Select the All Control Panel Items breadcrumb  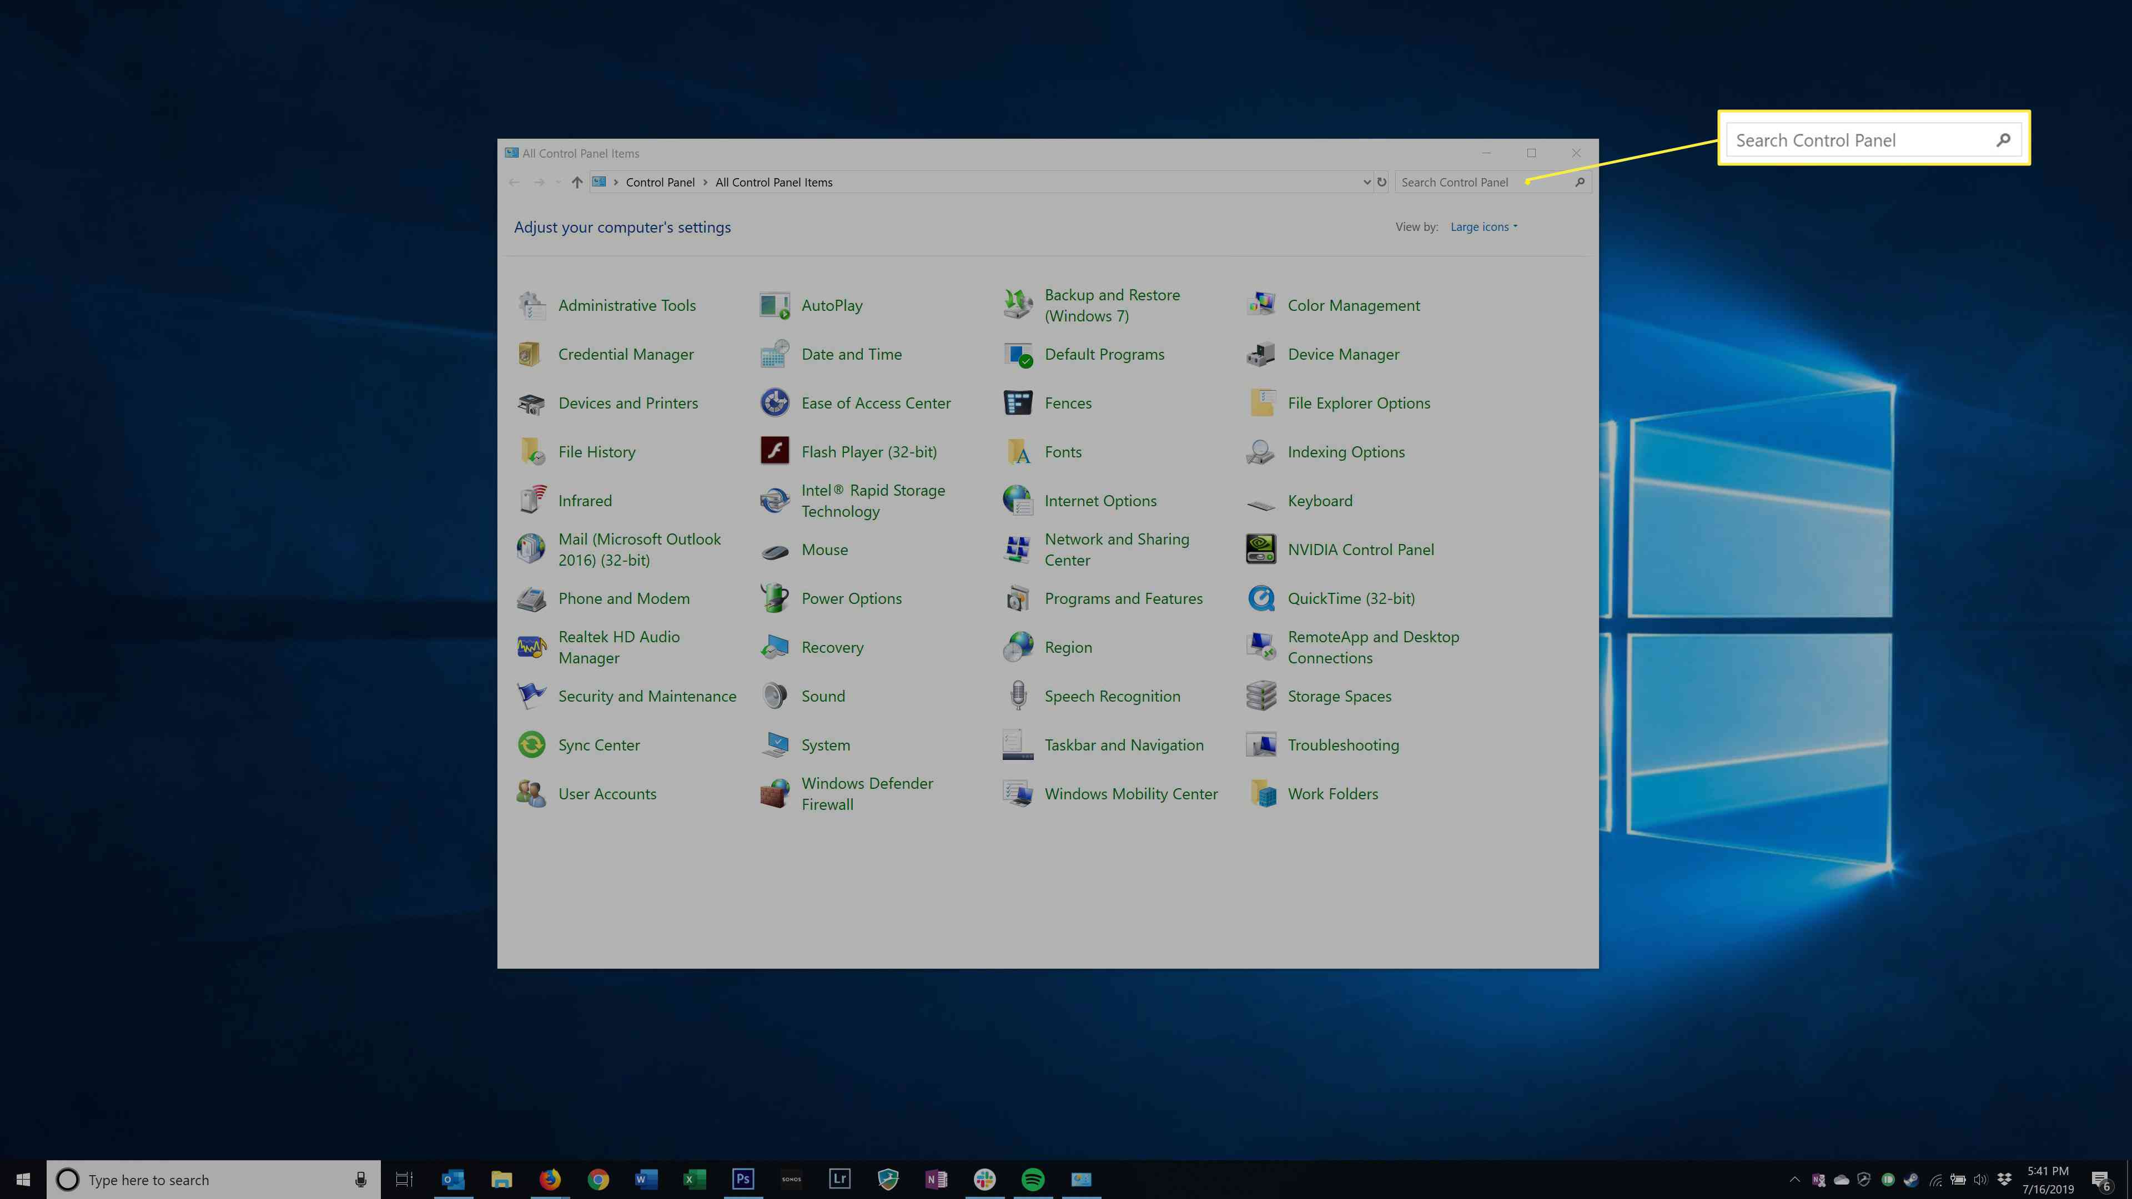(x=774, y=182)
